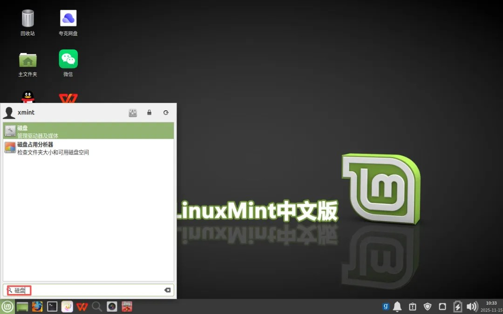Open the battery power indicator
The image size is (503, 314).
point(457,307)
